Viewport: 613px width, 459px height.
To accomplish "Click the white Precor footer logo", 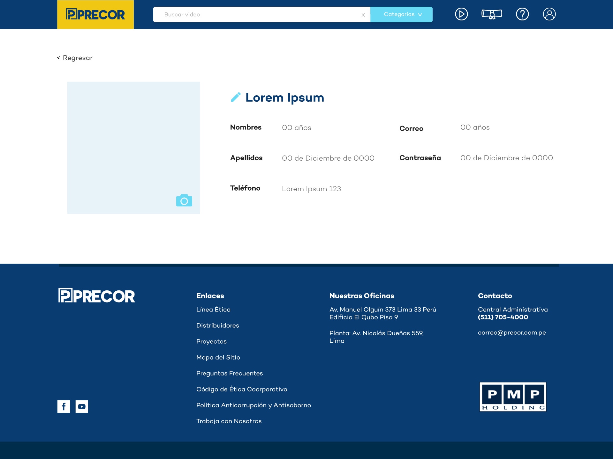I will tap(97, 295).
